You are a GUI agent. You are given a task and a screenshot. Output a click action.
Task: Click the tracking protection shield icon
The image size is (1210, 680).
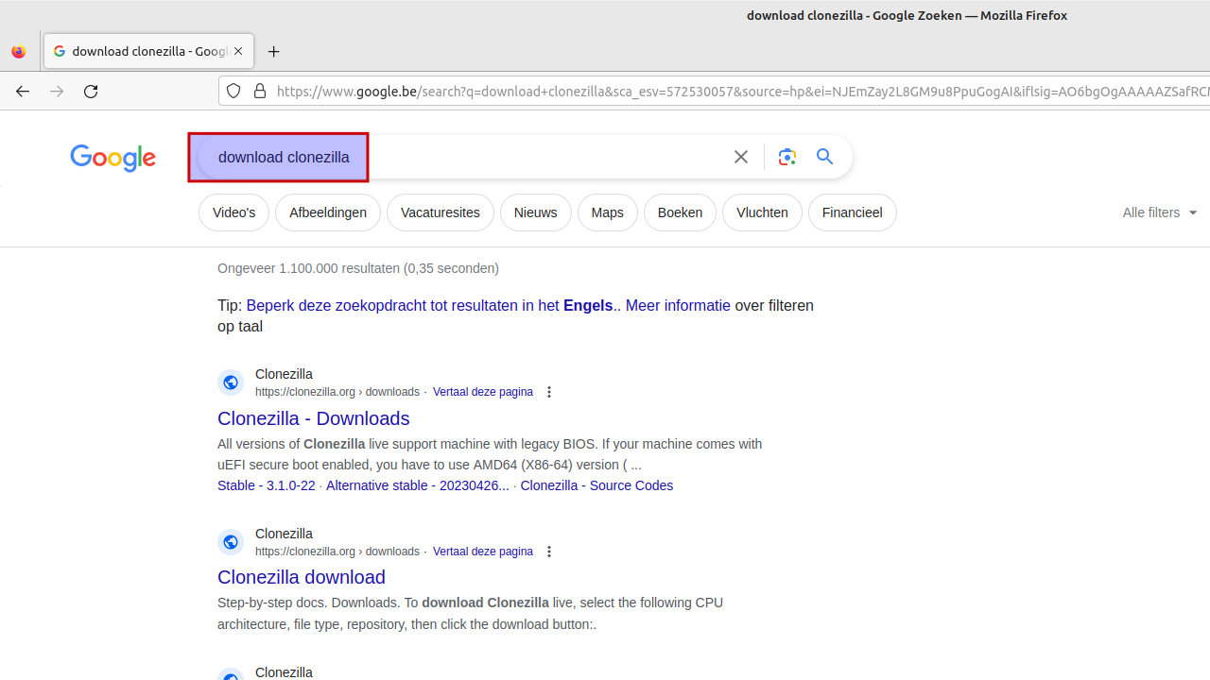click(233, 92)
